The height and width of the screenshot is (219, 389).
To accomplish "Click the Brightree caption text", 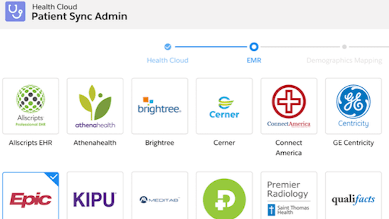I will tap(160, 143).
